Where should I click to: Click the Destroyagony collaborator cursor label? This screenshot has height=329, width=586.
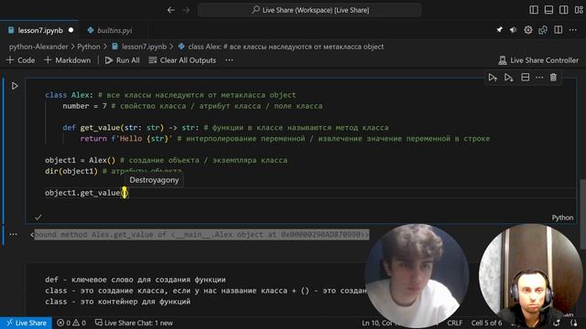(154, 180)
